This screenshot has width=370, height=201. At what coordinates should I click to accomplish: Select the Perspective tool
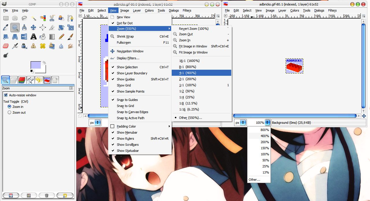point(15,37)
